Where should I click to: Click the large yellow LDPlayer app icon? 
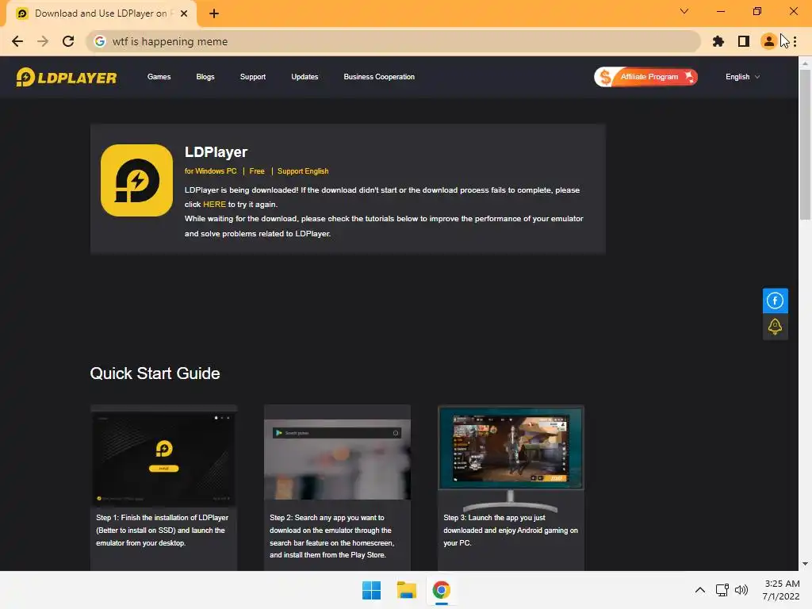tap(136, 180)
